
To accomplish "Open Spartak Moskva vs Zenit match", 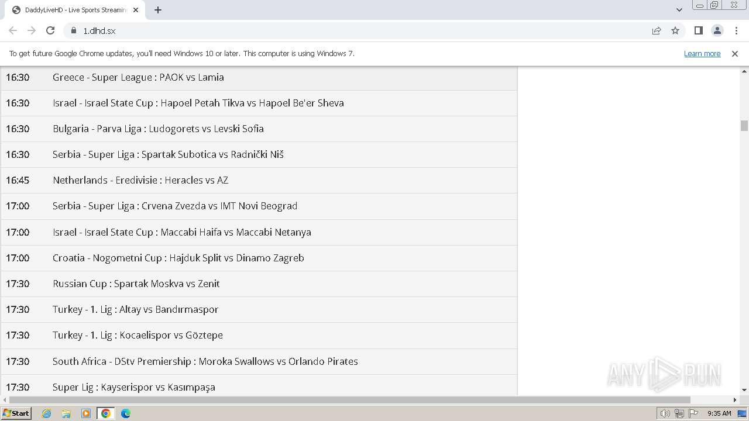I will point(136,284).
